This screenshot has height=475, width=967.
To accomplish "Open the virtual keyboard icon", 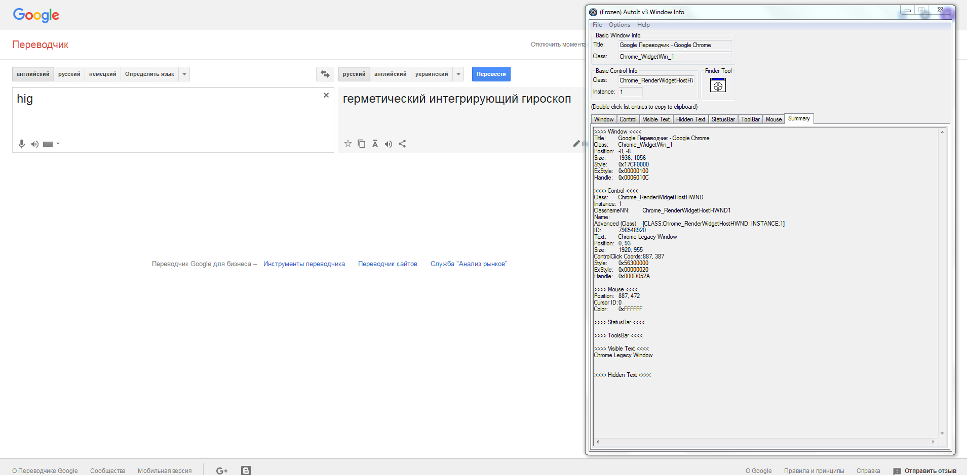I will click(x=48, y=144).
